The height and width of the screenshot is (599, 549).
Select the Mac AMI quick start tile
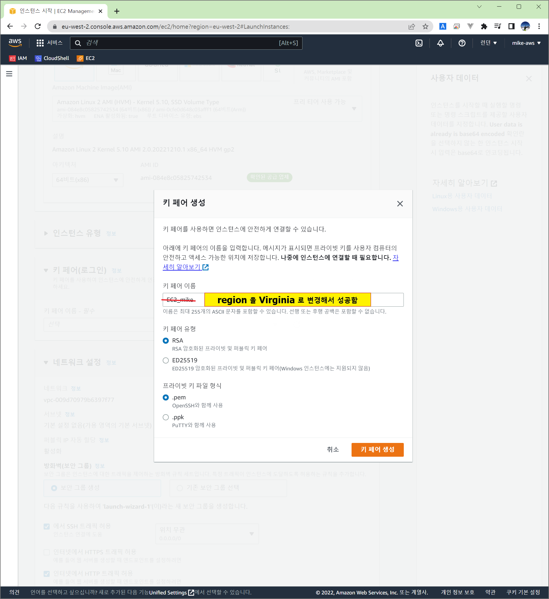tap(116, 73)
